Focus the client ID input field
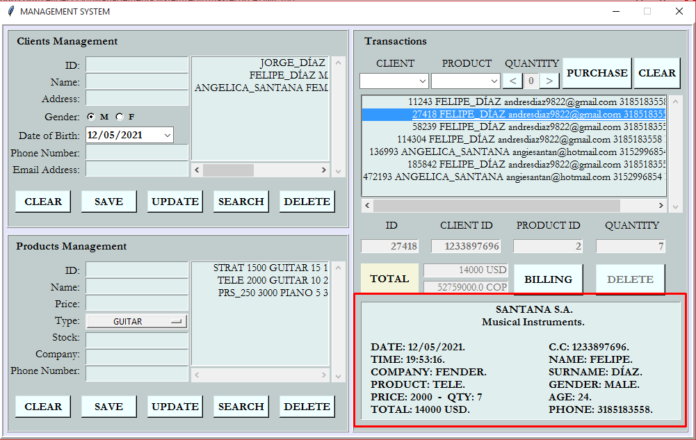The image size is (696, 440). pos(137,65)
